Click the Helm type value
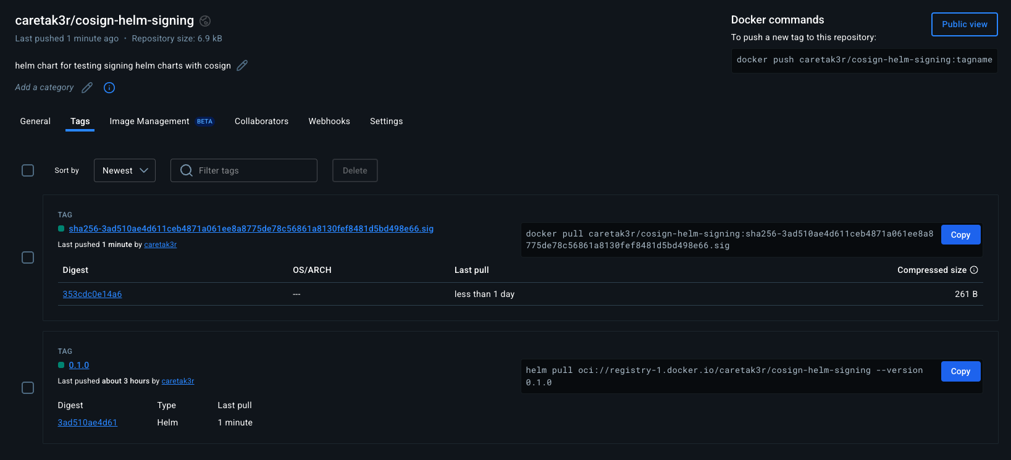This screenshot has width=1011, height=460. point(167,422)
